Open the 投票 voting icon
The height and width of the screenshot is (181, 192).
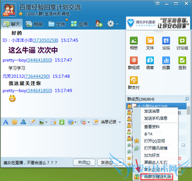(166, 60)
